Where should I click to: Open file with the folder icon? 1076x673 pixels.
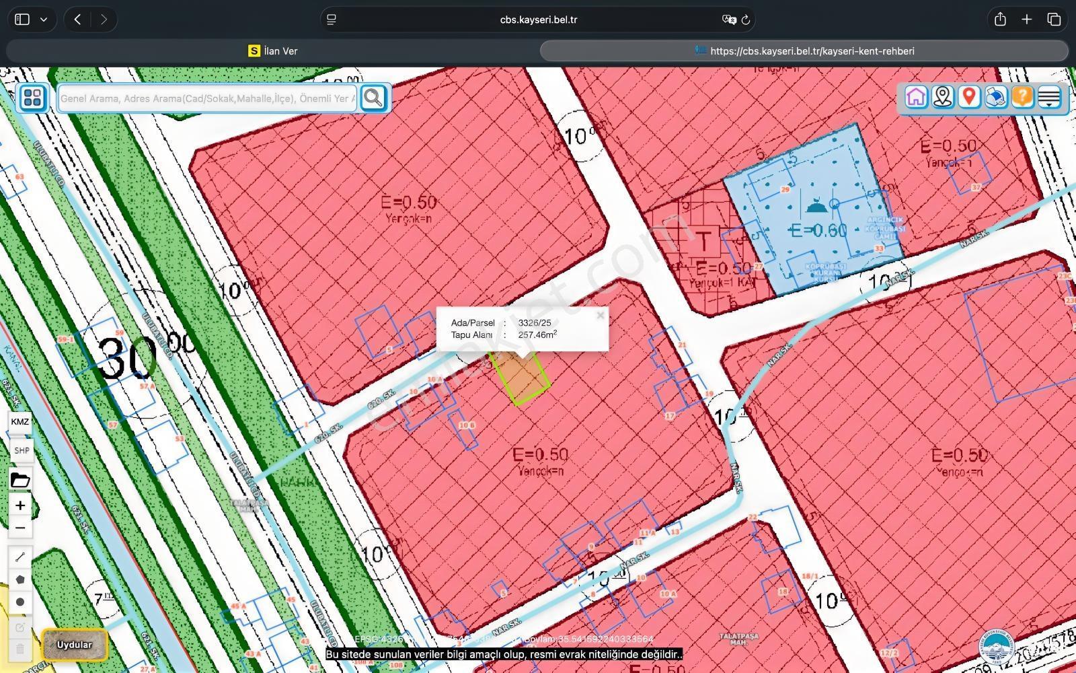click(x=20, y=480)
